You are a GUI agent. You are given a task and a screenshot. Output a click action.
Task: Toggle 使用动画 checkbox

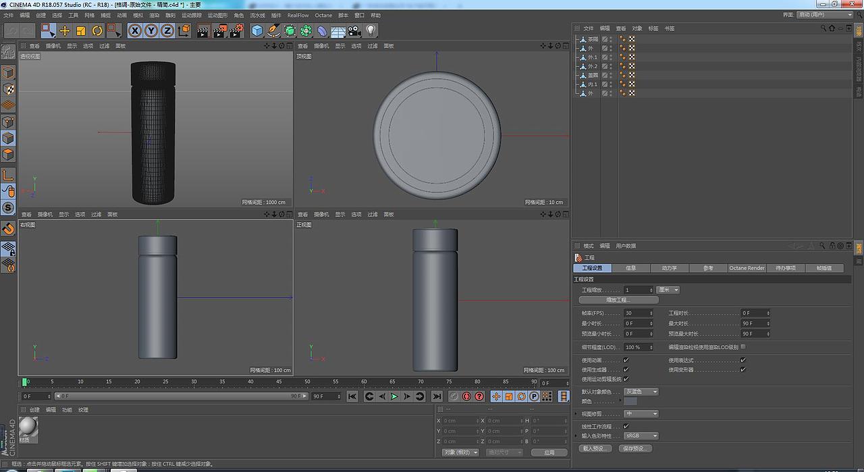(626, 361)
